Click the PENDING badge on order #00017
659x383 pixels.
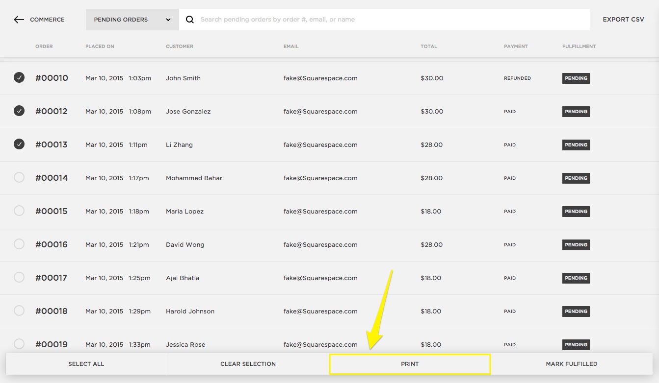[x=576, y=278]
